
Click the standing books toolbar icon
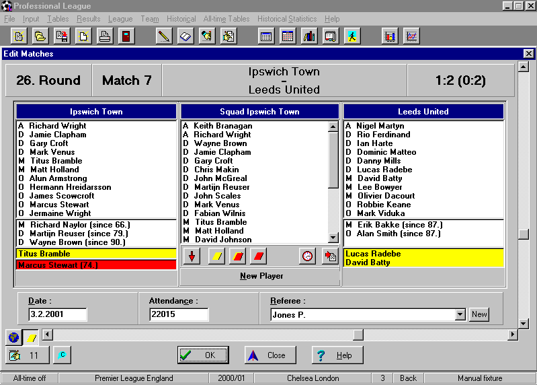tap(309, 36)
